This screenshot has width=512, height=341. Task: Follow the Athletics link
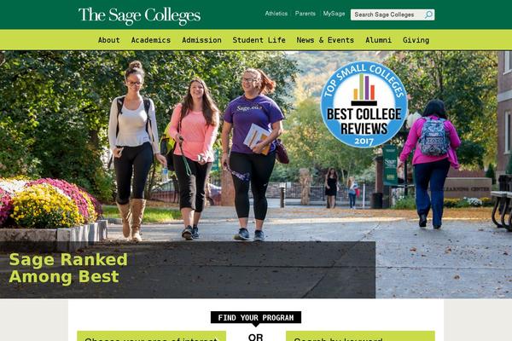(x=276, y=14)
